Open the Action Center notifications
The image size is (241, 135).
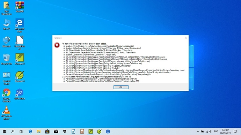pos(235,132)
